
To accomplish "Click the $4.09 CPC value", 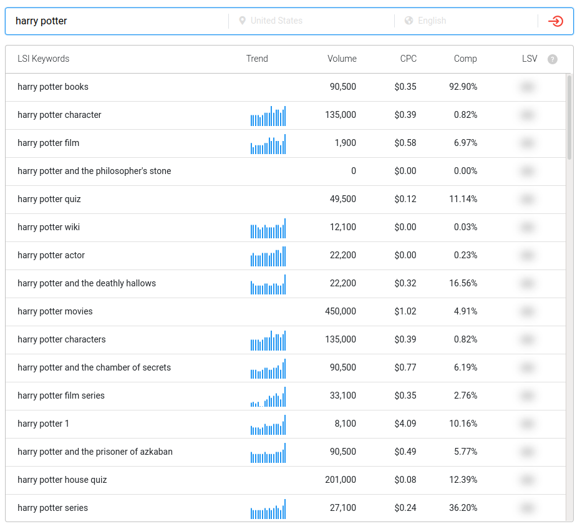I will [405, 424].
